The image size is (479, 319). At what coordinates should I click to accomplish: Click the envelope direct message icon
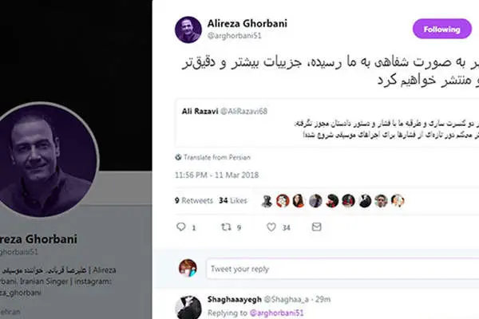[x=316, y=226]
